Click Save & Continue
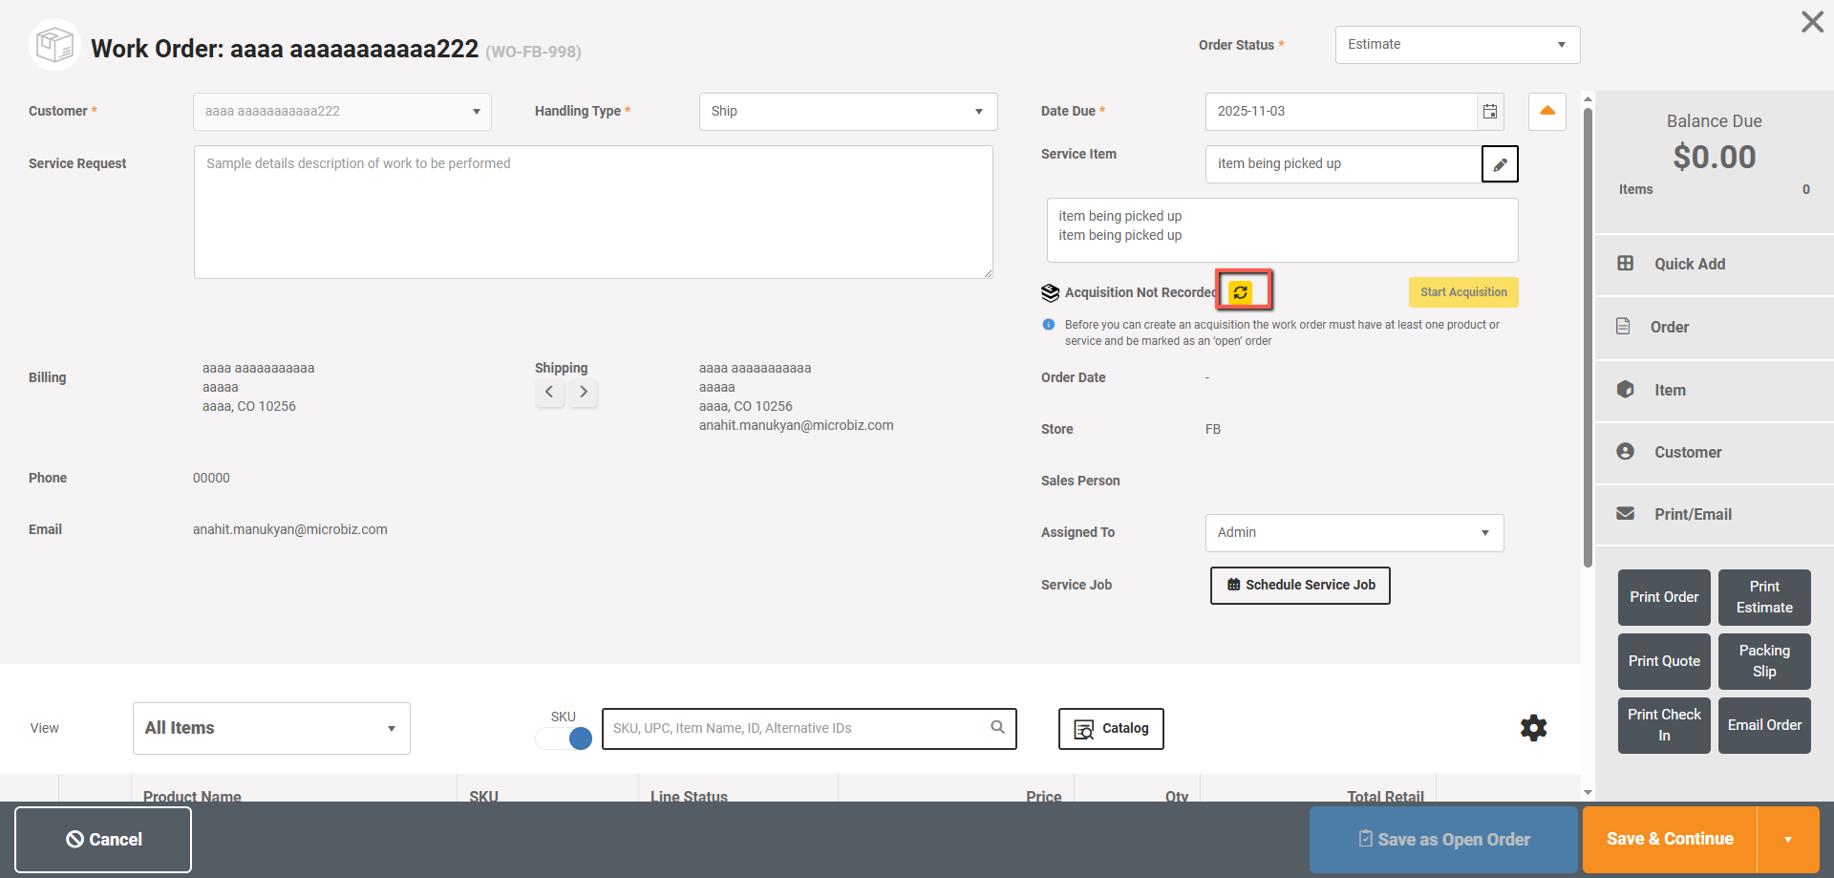This screenshot has width=1834, height=878. tap(1670, 840)
